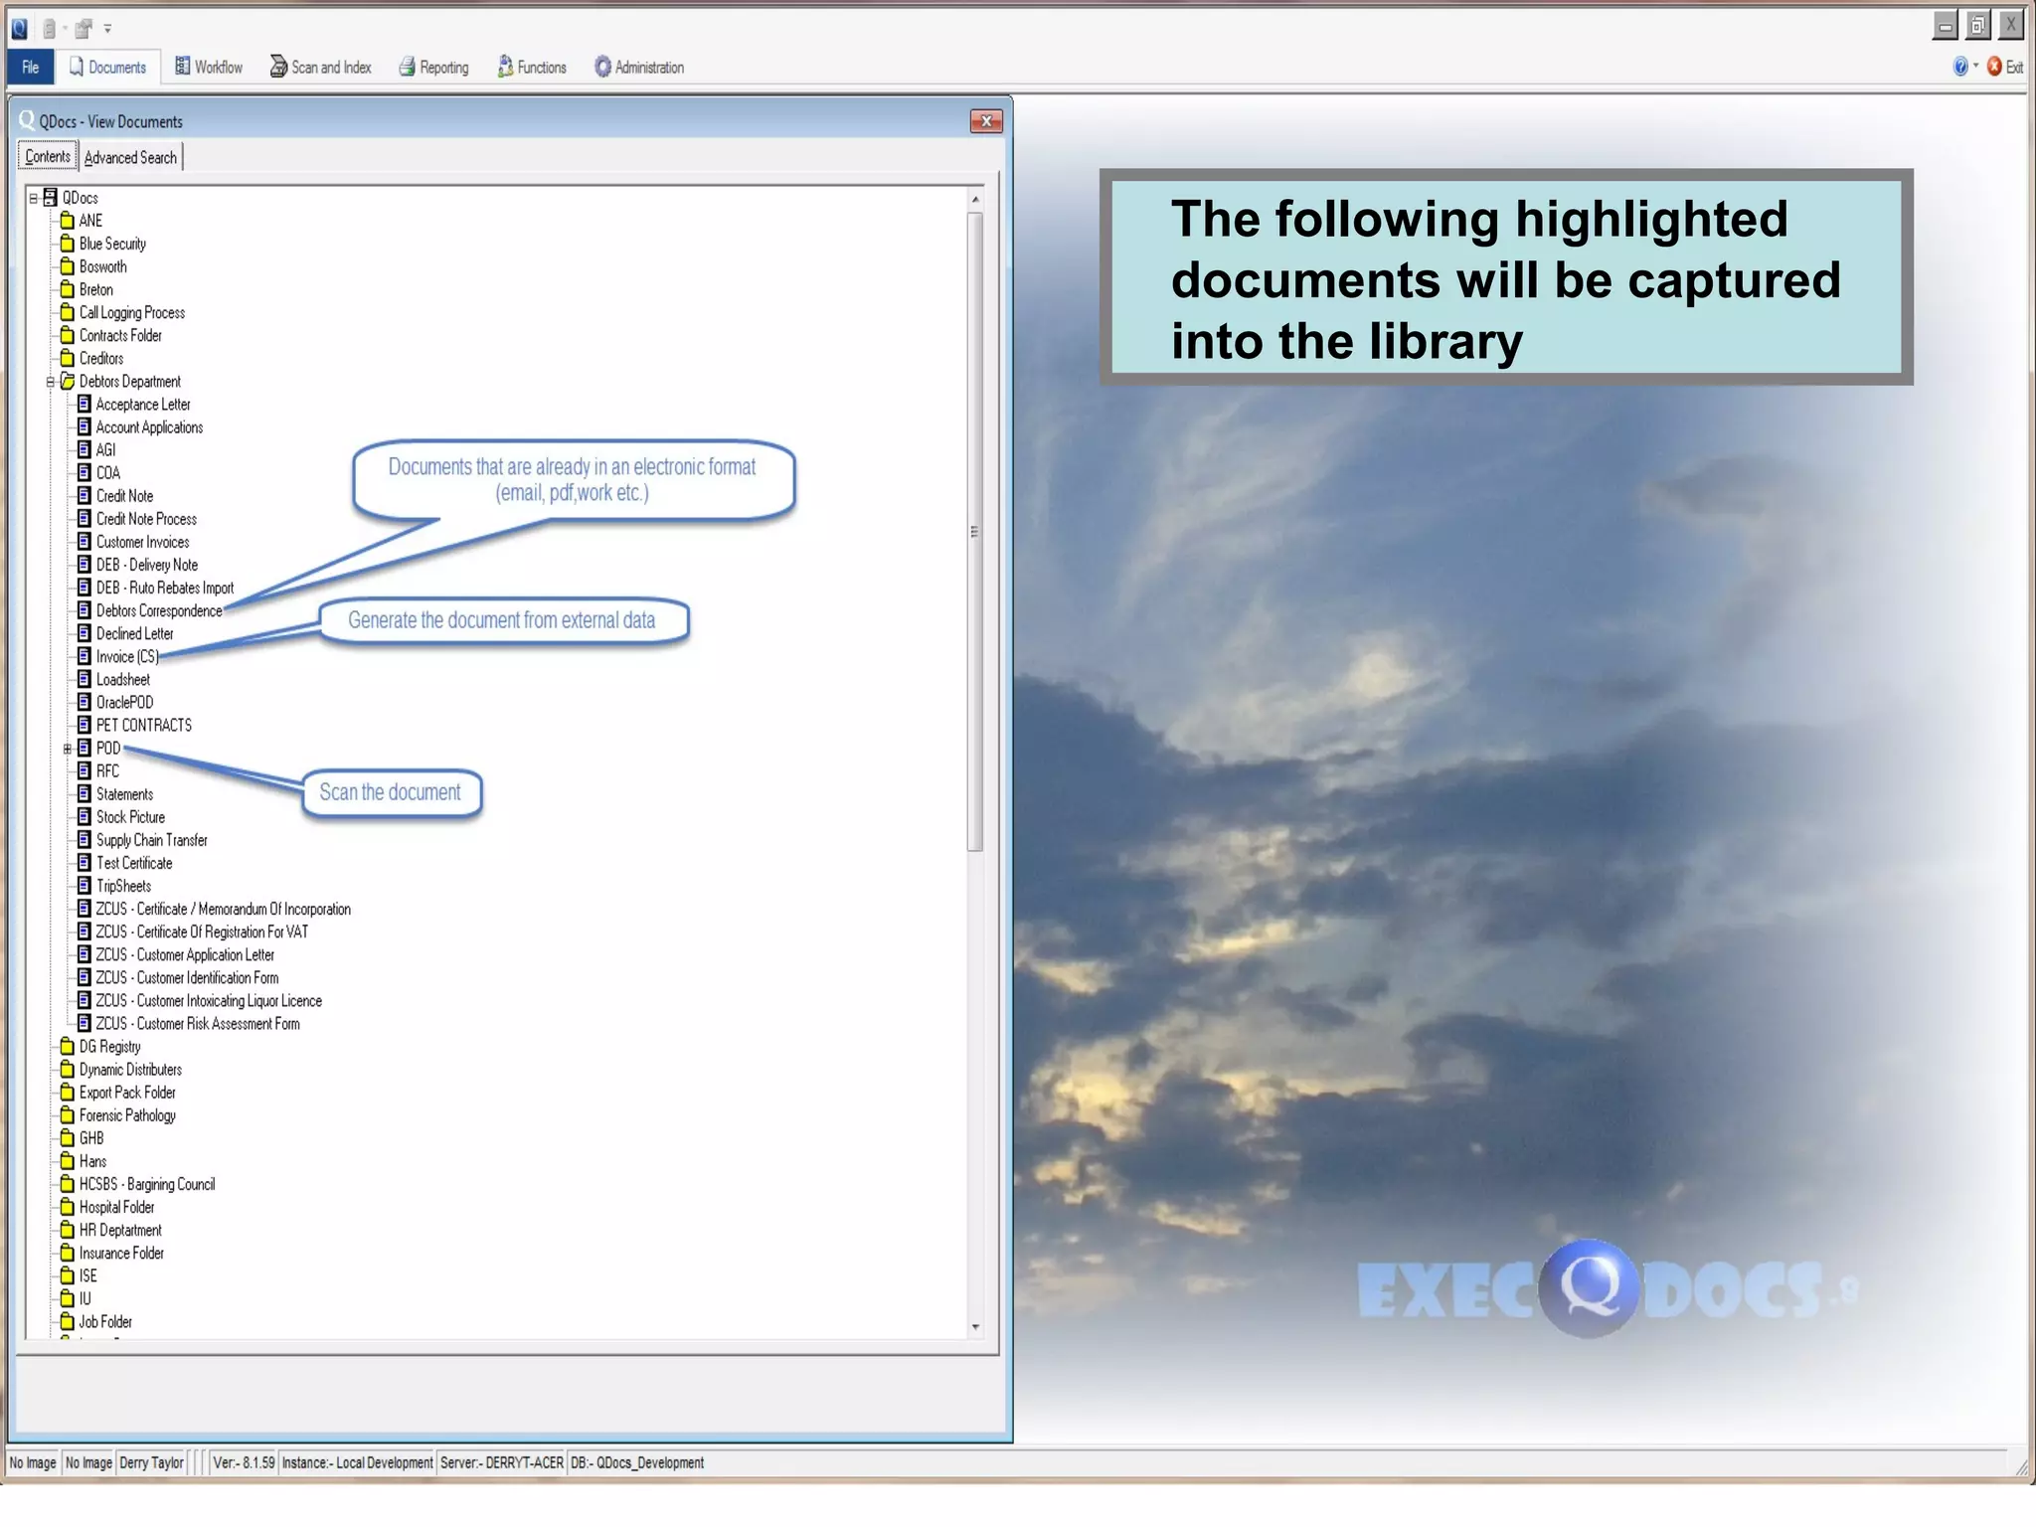
Task: Click the Blue Security folder icon
Action: [x=67, y=243]
